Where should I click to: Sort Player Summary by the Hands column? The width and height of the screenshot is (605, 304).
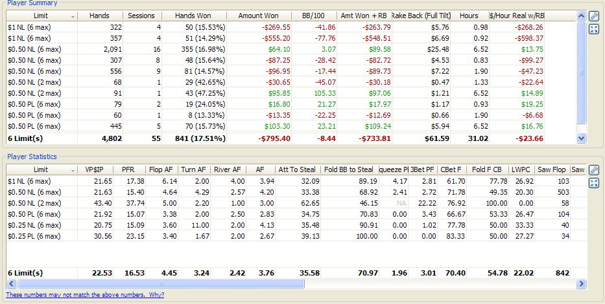(x=100, y=16)
